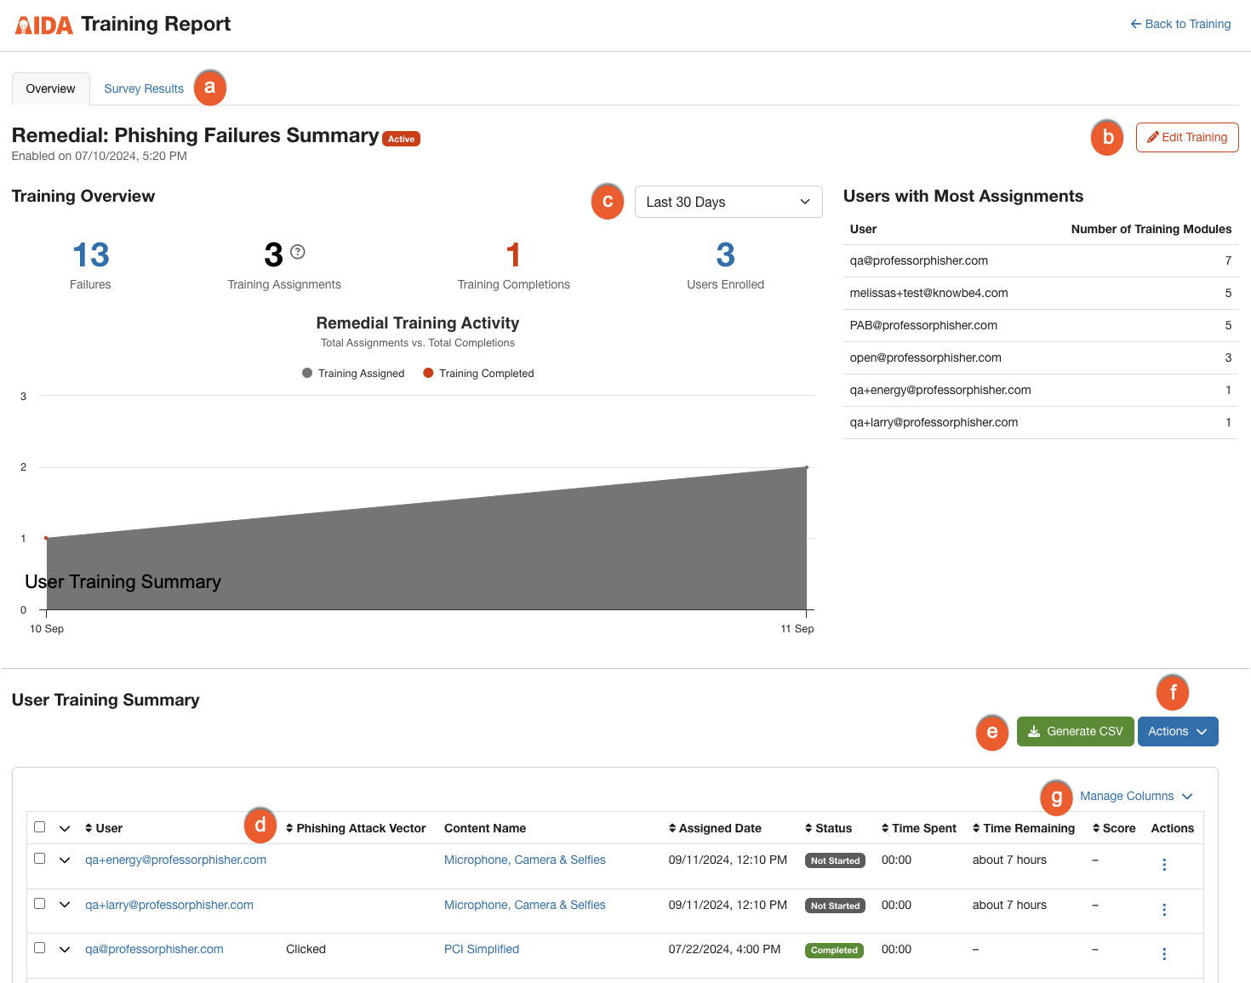1251x983 pixels.
Task: Expand the Manage Columns dropdown
Action: (1135, 796)
